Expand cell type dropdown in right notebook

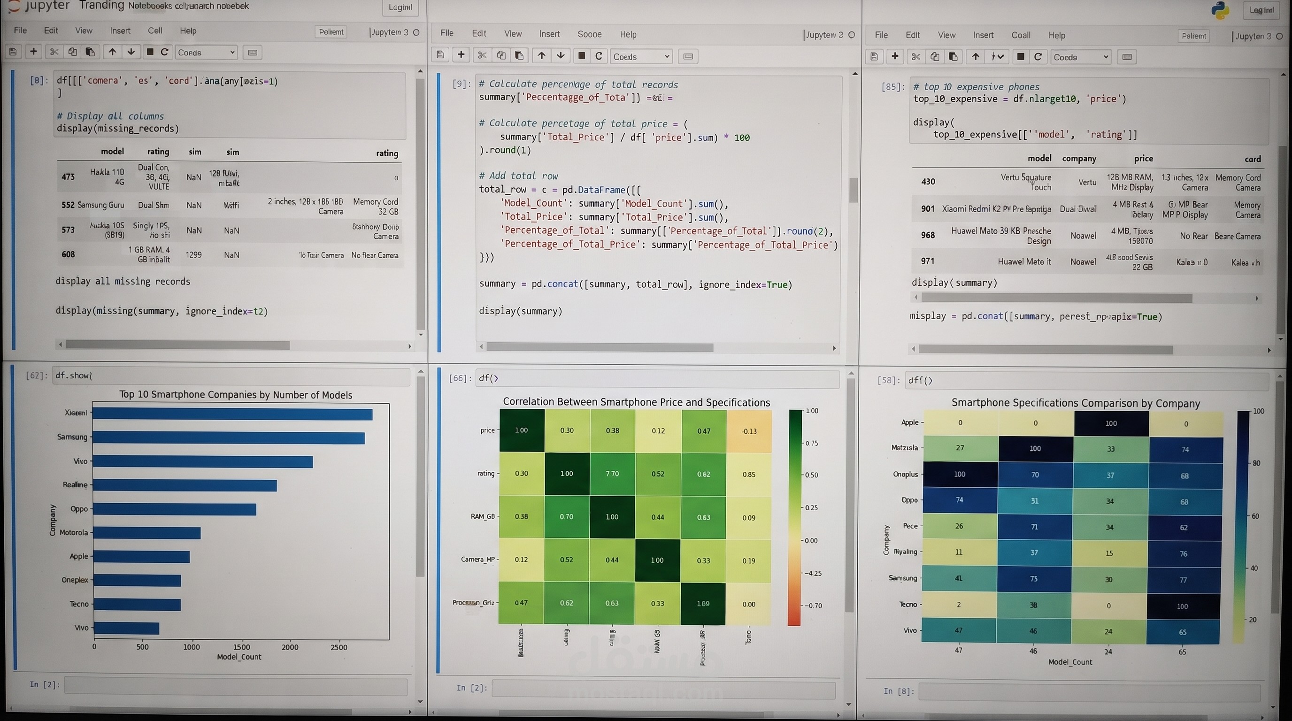tap(1081, 57)
